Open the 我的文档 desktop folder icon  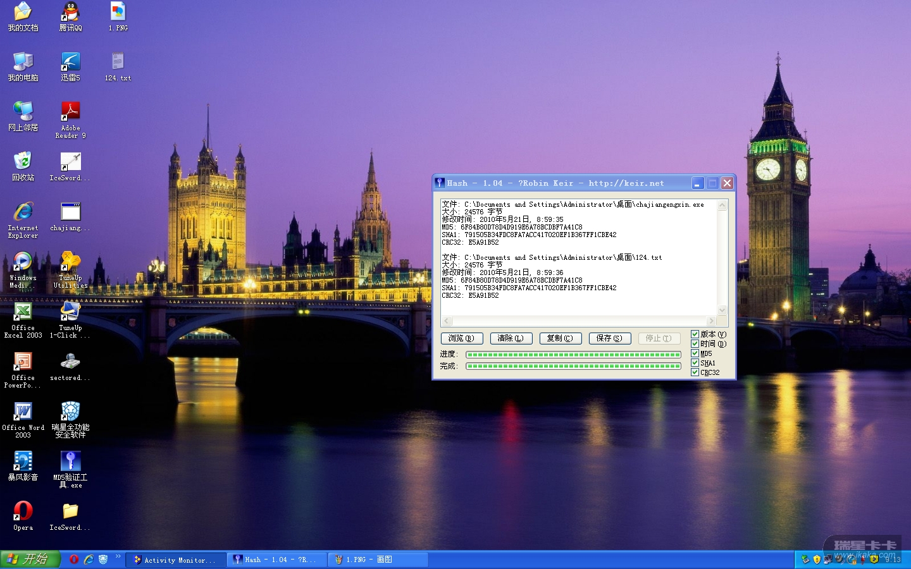23,16
